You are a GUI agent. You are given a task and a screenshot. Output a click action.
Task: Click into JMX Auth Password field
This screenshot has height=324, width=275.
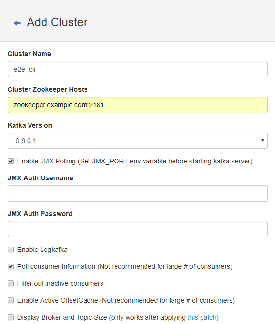coord(138,229)
